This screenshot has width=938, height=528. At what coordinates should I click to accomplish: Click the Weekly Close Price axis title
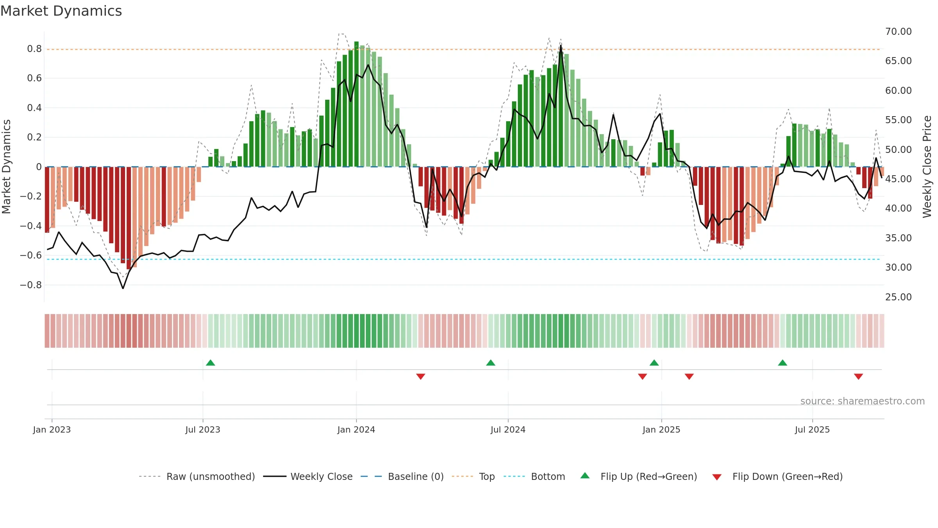tap(927, 167)
